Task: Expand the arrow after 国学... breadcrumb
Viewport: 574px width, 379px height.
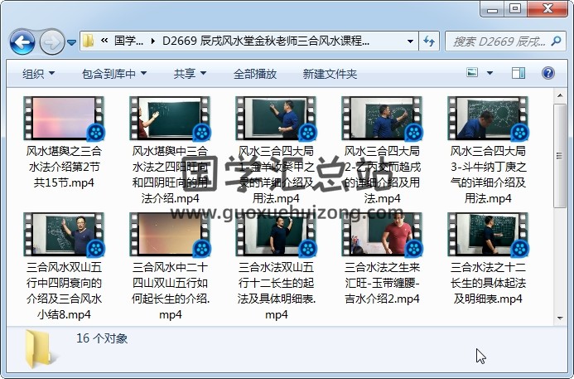Action: [153, 41]
